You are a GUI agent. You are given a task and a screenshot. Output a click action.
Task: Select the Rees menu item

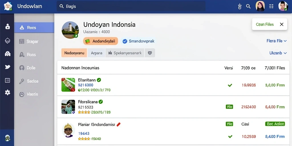coord(34,28)
